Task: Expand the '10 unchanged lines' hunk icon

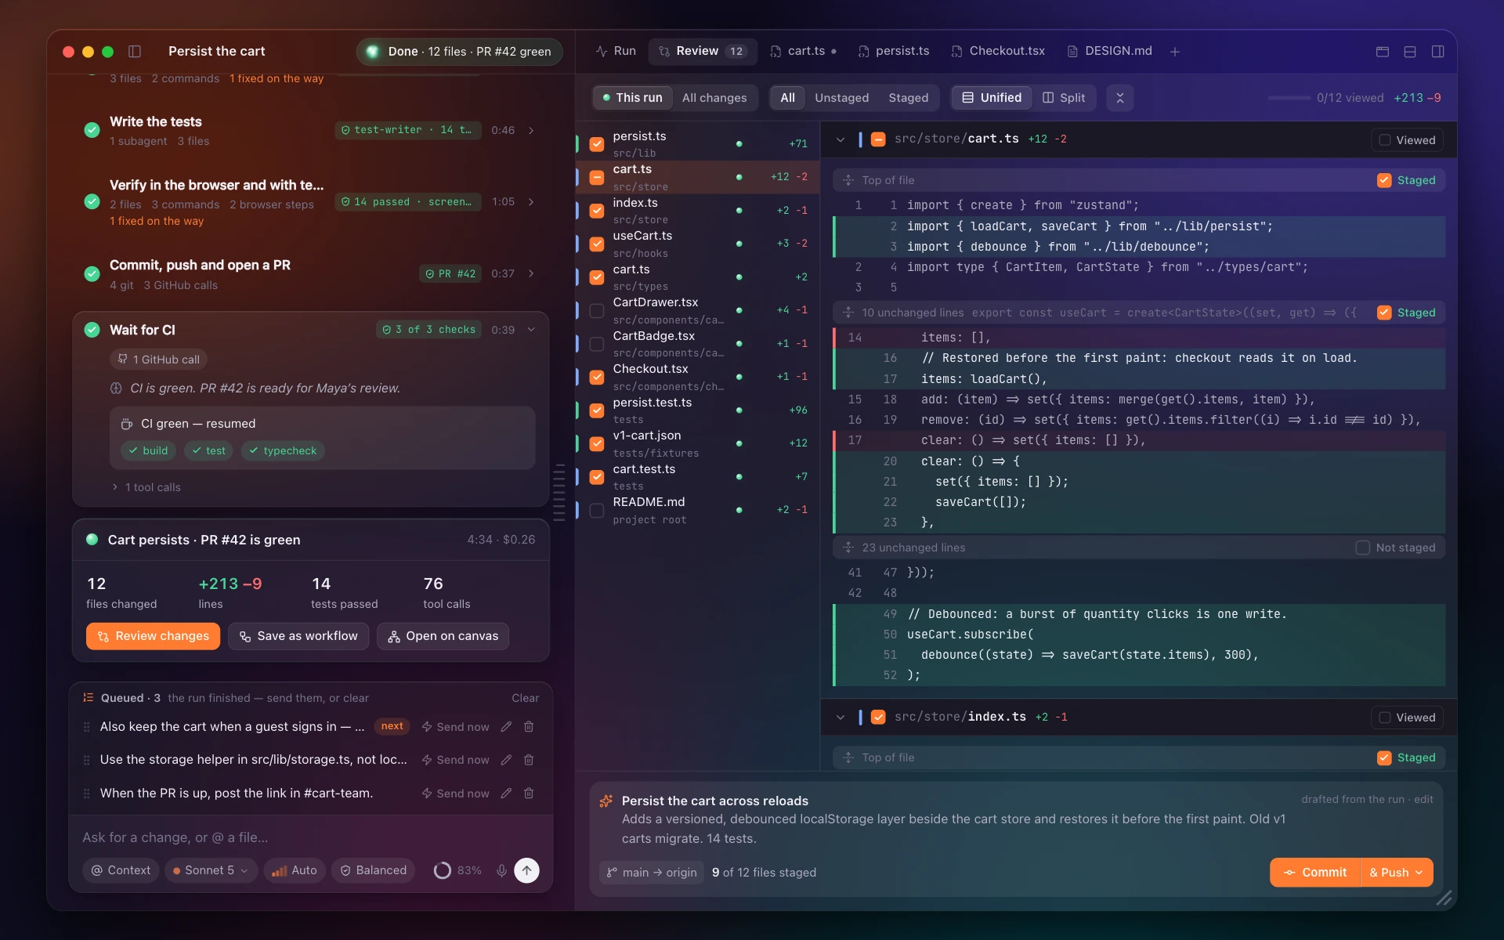Action: [848, 313]
